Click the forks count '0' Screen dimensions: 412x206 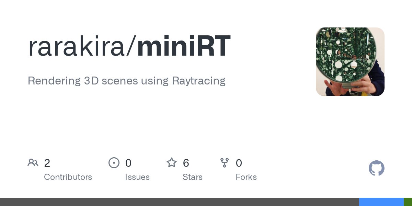pyautogui.click(x=239, y=163)
